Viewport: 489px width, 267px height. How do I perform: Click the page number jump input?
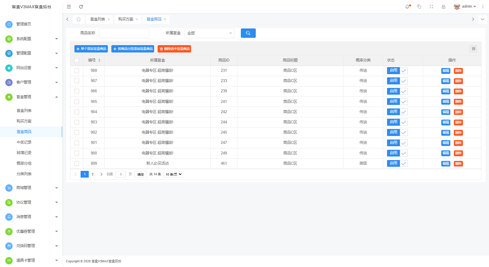(121, 174)
